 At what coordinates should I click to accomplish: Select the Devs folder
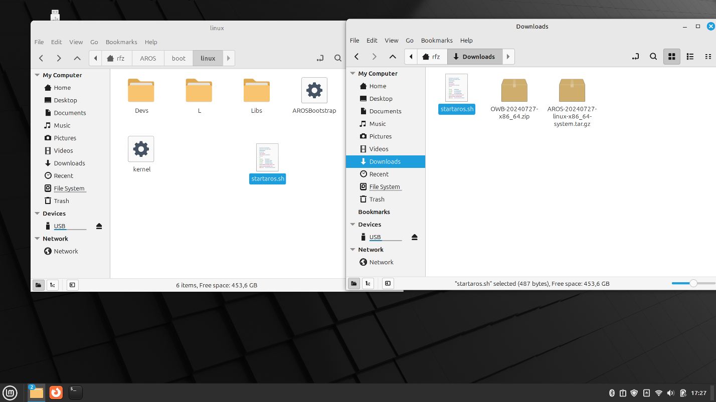pyautogui.click(x=141, y=96)
